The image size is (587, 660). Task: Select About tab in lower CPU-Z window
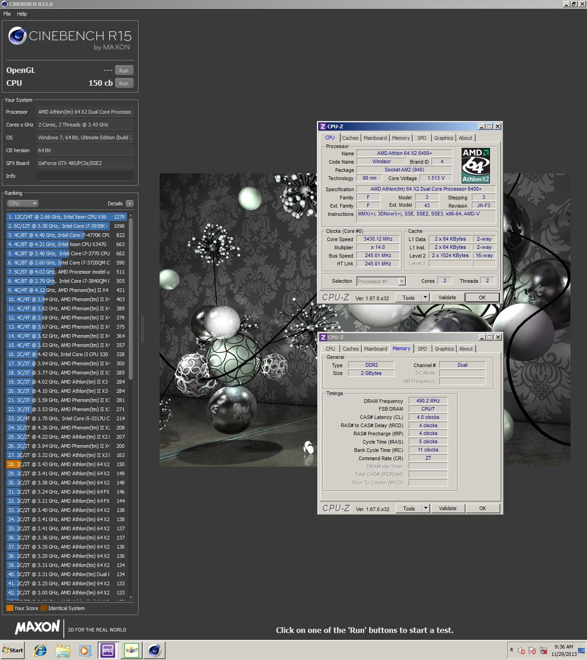click(466, 349)
